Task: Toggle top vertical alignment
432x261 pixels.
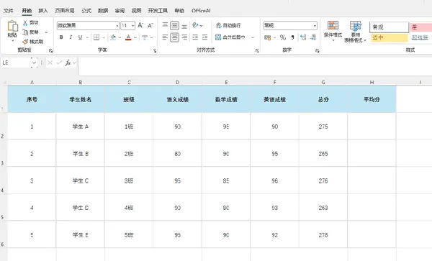Action: tap(165, 25)
